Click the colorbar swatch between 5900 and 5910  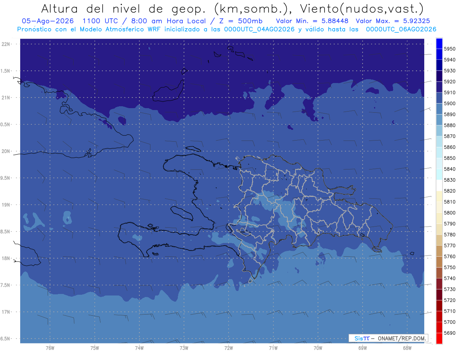click(x=439, y=98)
